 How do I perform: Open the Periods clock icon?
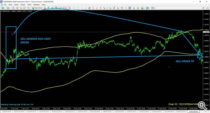coord(147,8)
